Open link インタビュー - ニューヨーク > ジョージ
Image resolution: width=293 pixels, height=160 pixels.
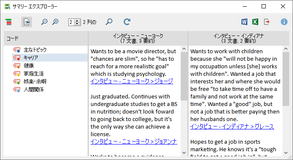point(132,81)
